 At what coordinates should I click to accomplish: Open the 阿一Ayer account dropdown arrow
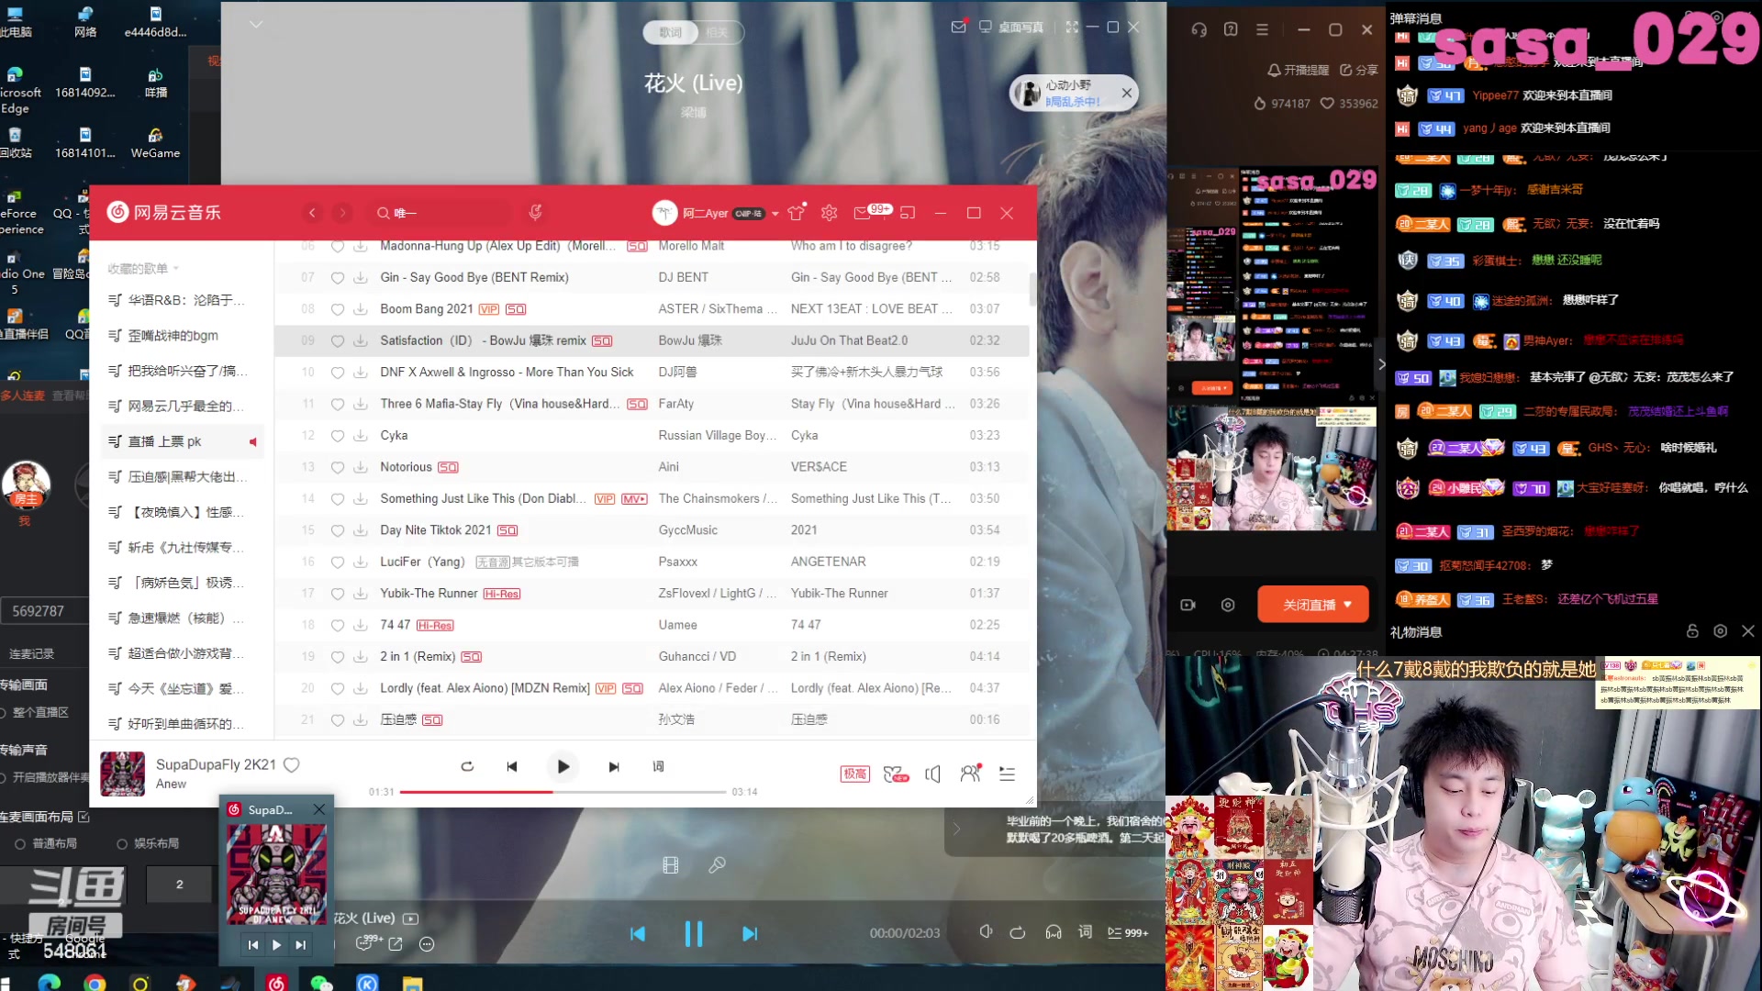775,214
